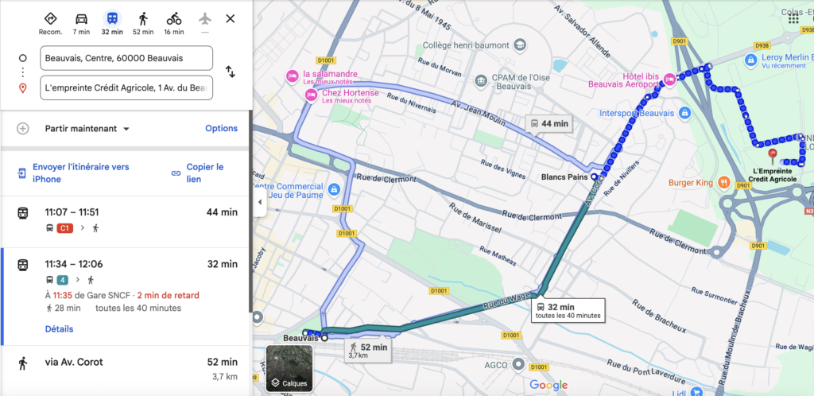Click the red C1 bus line badge
This screenshot has height=396, width=814.
65,228
